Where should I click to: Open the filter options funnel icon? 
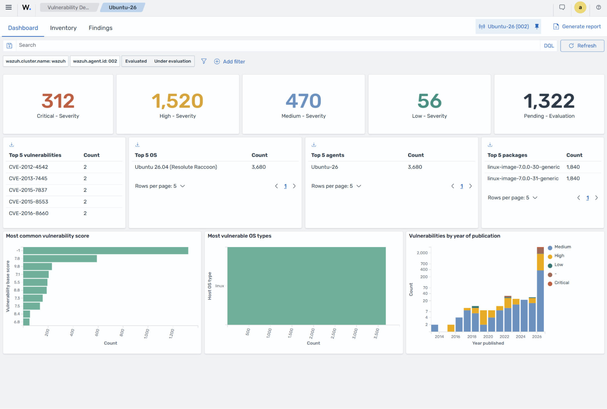(204, 61)
